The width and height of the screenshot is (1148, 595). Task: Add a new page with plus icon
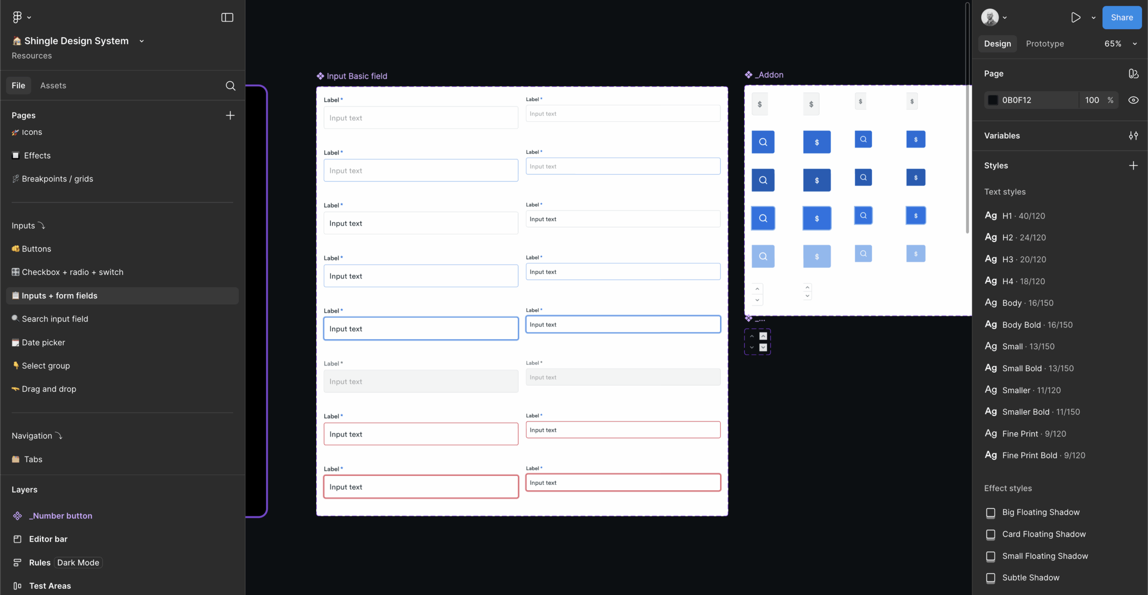(x=230, y=115)
